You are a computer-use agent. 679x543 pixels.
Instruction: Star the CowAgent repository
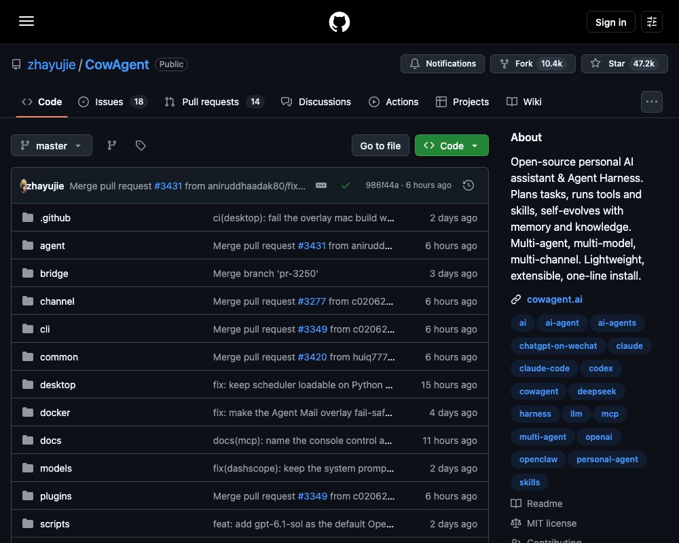(x=625, y=64)
